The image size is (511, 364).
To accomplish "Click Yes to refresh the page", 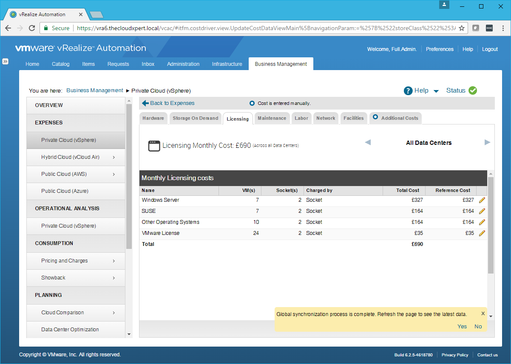I will (462, 326).
